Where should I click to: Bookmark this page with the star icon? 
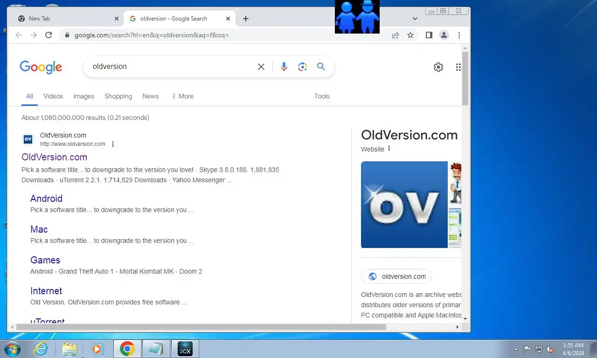[x=410, y=35]
